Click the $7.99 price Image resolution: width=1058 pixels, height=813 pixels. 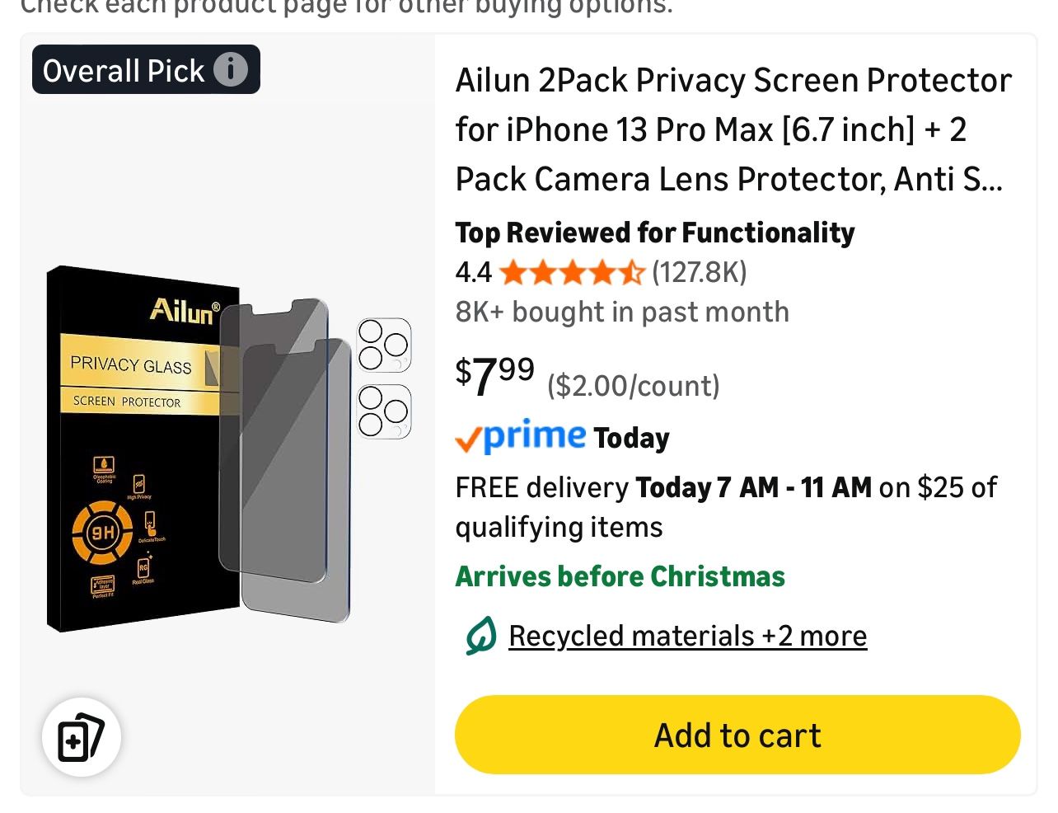pyautogui.click(x=495, y=375)
